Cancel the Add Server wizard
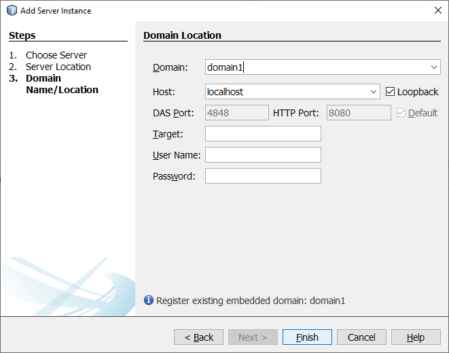This screenshot has width=449, height=353. point(361,337)
